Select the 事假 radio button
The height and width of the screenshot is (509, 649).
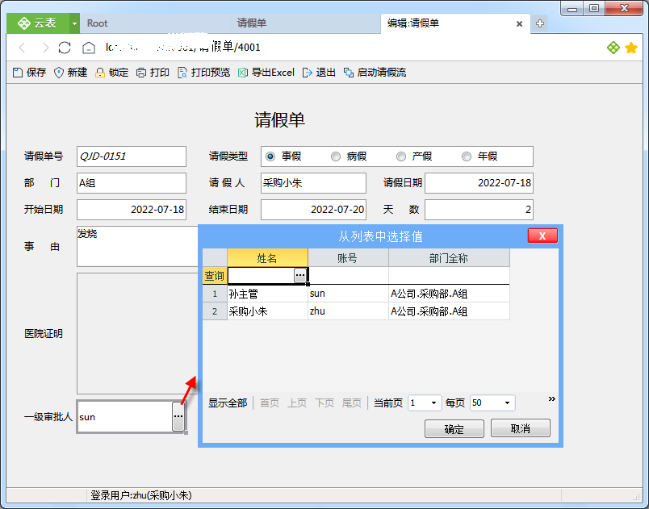pos(270,156)
